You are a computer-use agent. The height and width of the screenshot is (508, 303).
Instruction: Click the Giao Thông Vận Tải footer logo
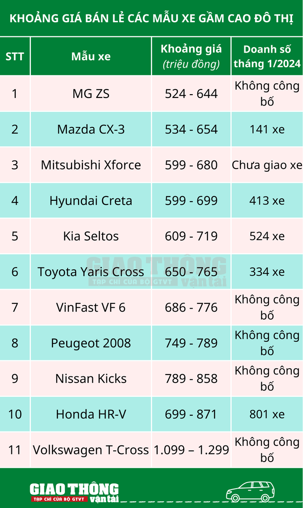click(74, 492)
